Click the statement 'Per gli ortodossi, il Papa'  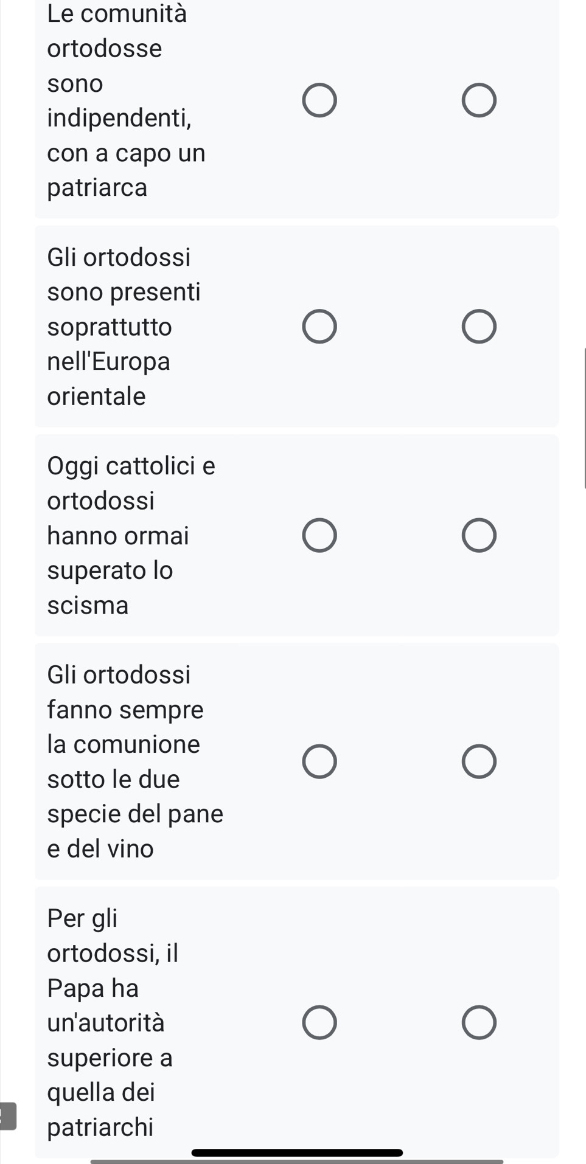[113, 1022]
